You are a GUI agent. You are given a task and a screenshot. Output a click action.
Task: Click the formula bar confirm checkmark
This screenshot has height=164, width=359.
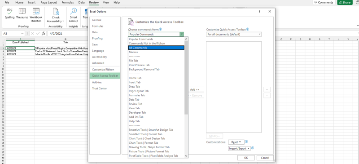38,34
